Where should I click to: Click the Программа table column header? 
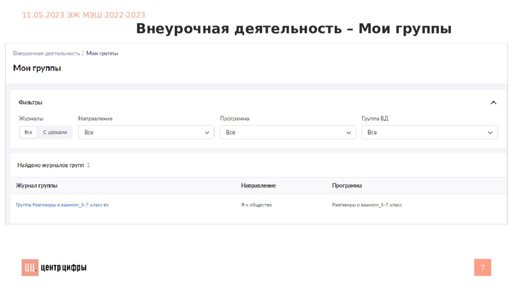pyautogui.click(x=347, y=185)
